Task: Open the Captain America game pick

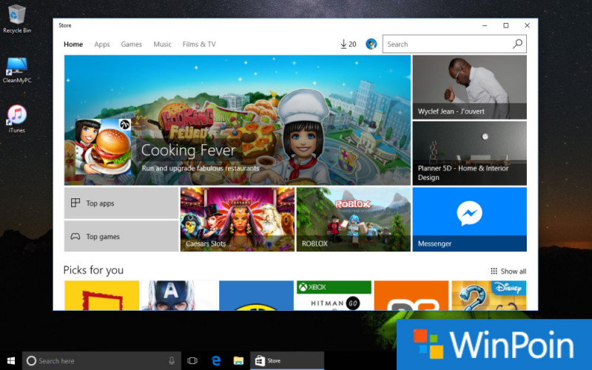Action: tap(179, 295)
